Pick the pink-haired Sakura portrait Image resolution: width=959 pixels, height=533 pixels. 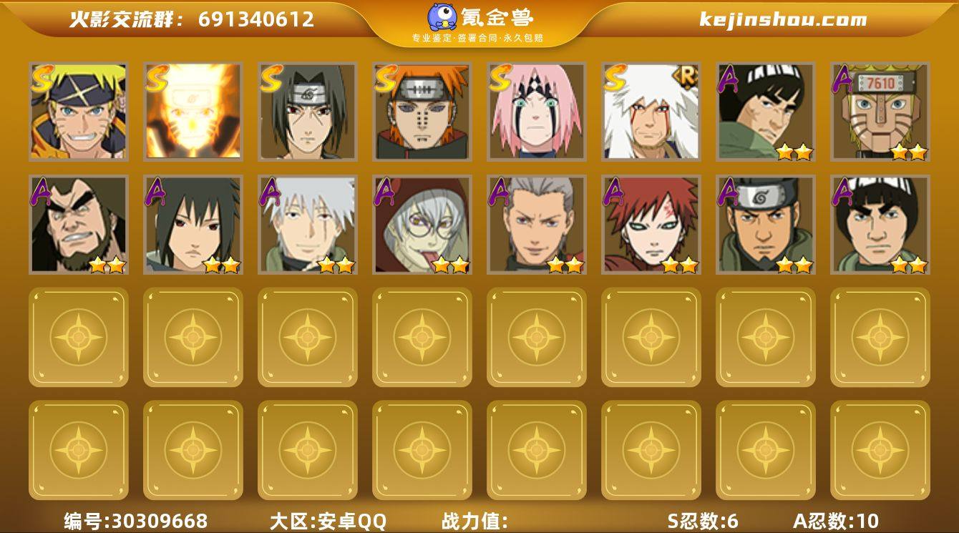click(537, 111)
